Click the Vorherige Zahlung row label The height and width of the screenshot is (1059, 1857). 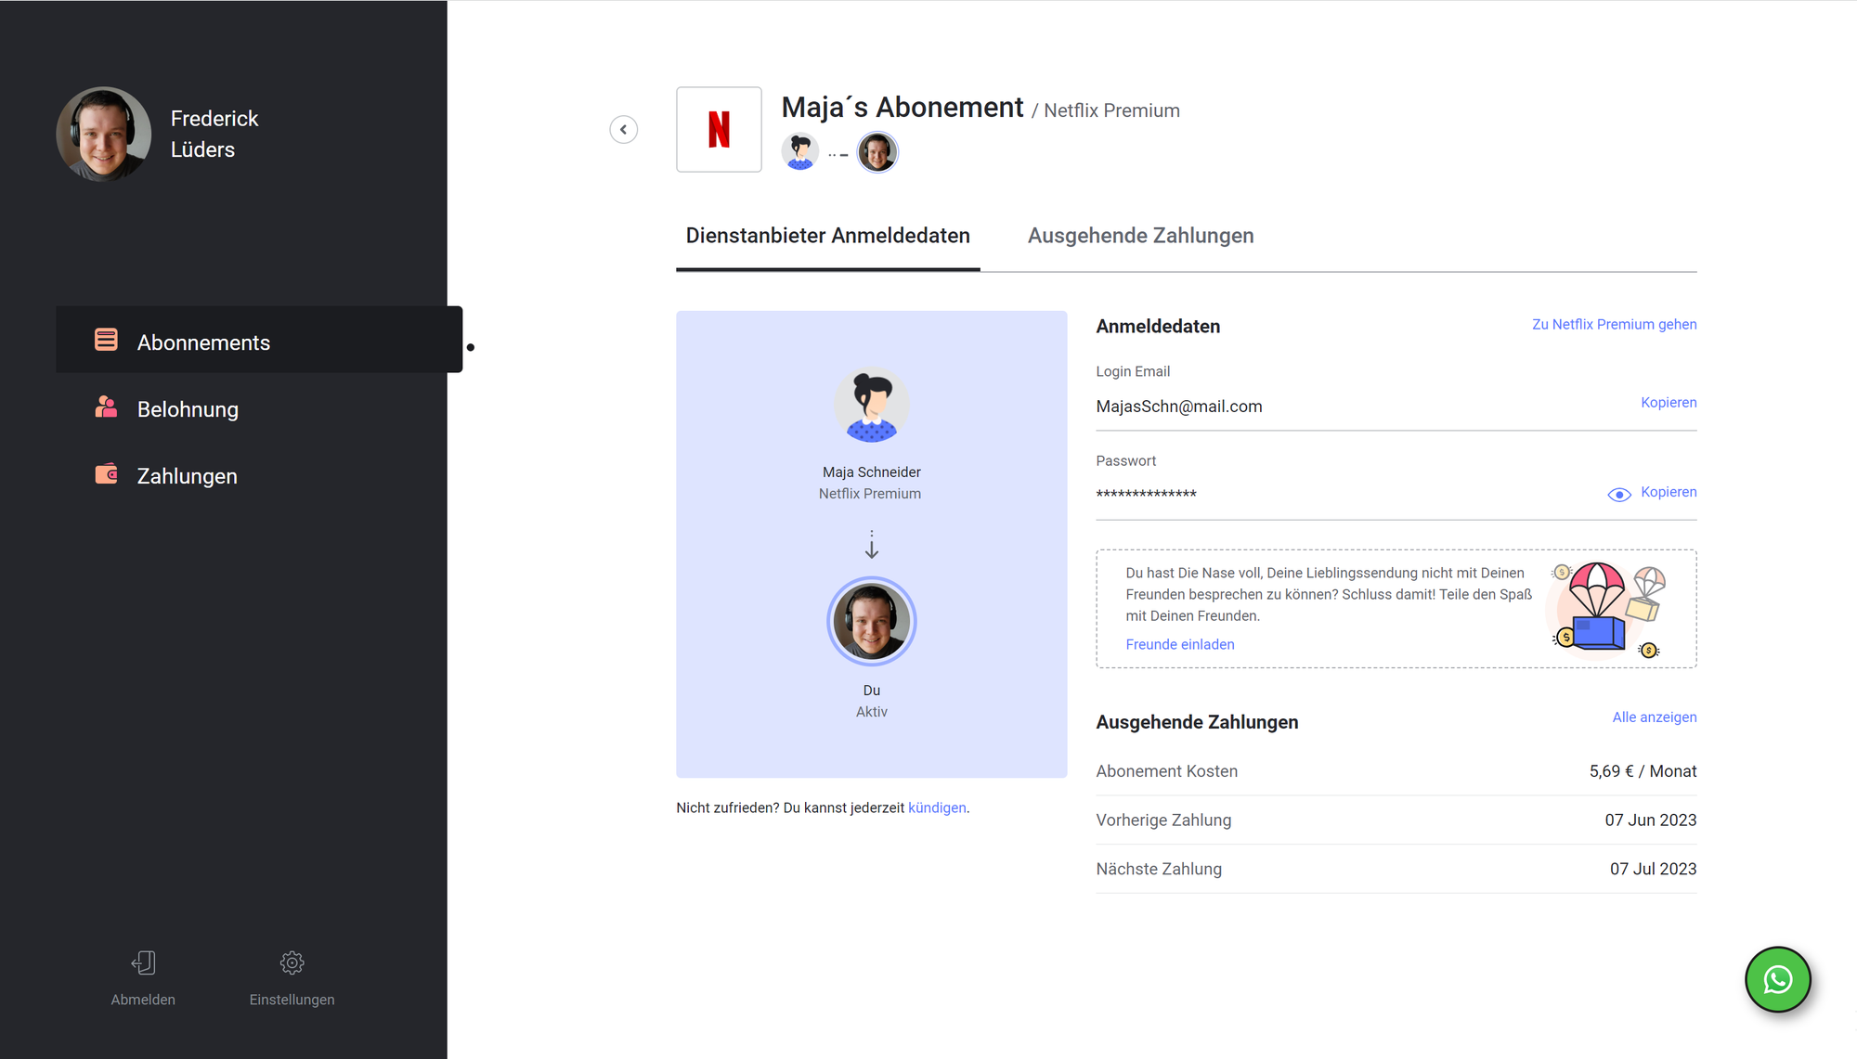[1163, 820]
